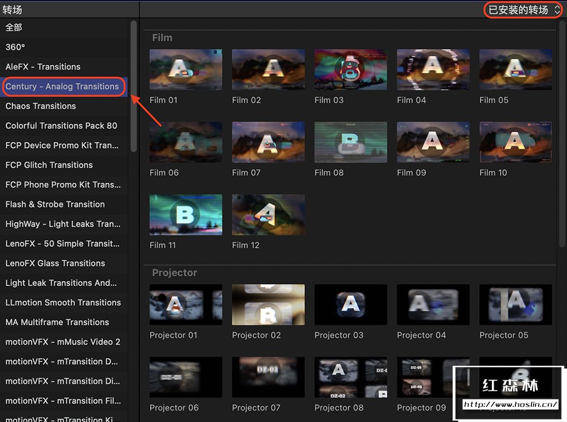Pick the Film 12 transition thumbnail
The height and width of the screenshot is (422, 567).
(268, 215)
